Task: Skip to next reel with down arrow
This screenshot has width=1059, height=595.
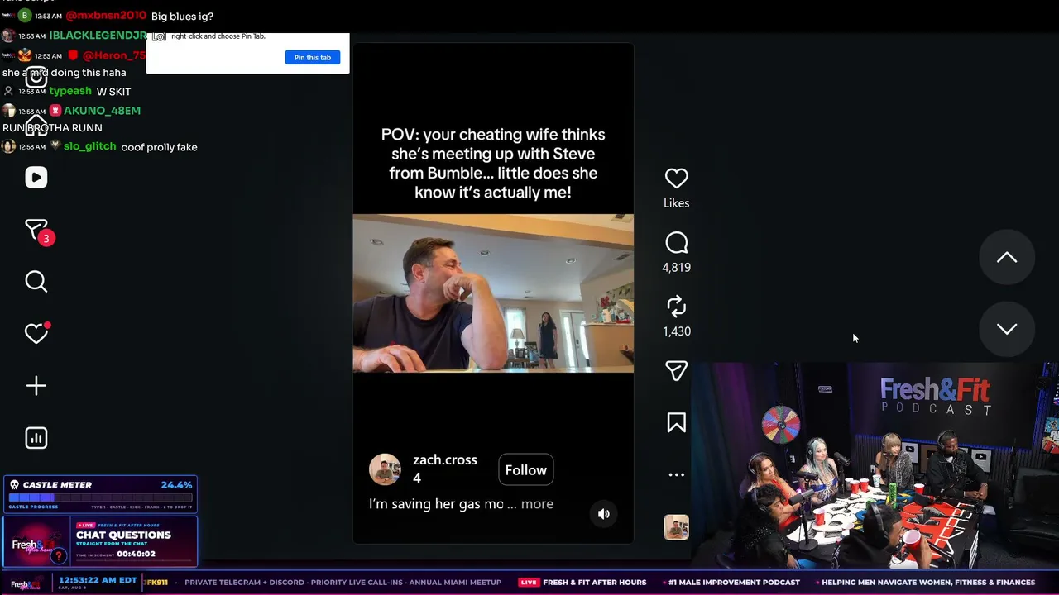Action: [1007, 329]
